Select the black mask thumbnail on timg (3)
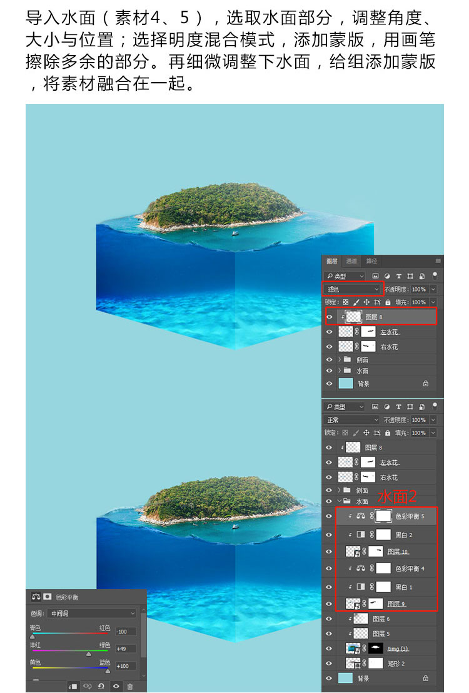The height and width of the screenshot is (693, 469). click(376, 649)
